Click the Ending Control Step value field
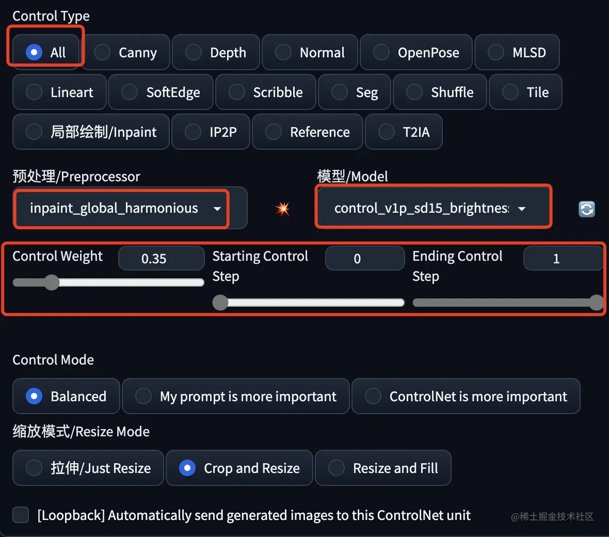609x537 pixels. point(563,258)
